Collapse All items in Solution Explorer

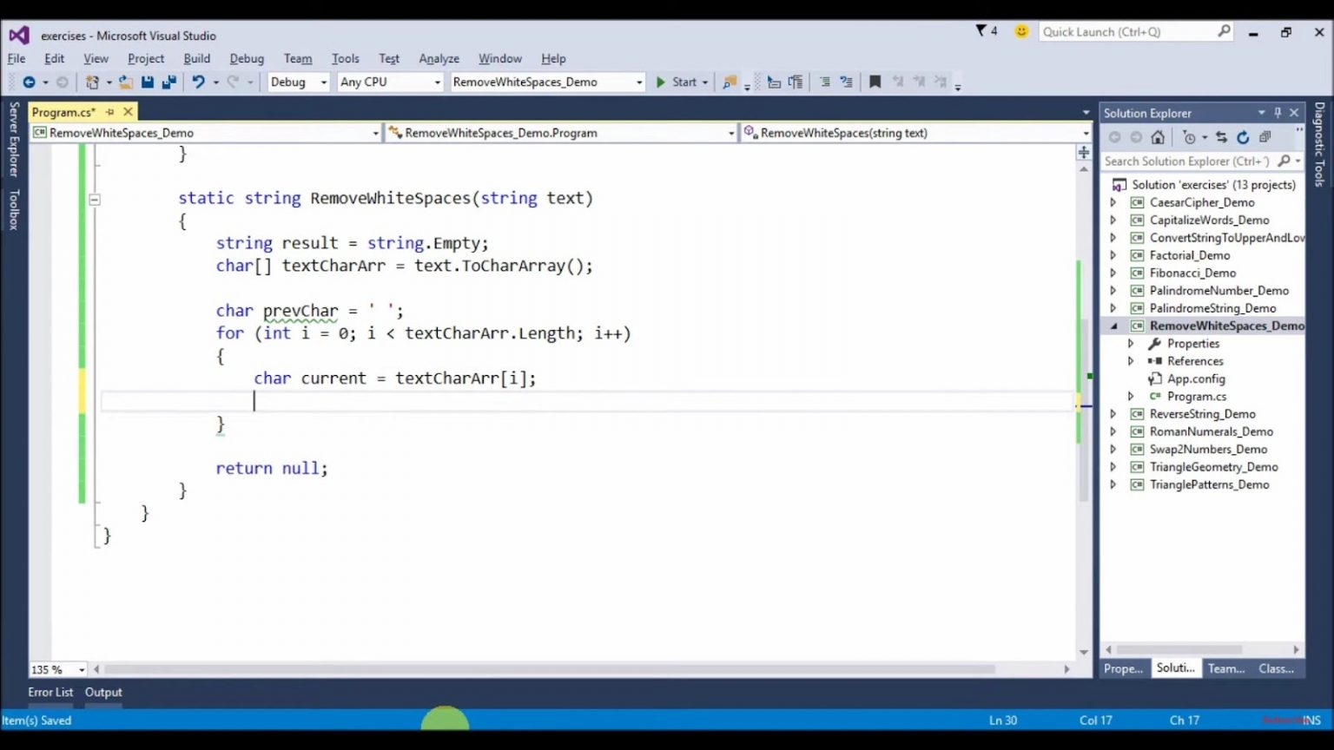point(1265,137)
